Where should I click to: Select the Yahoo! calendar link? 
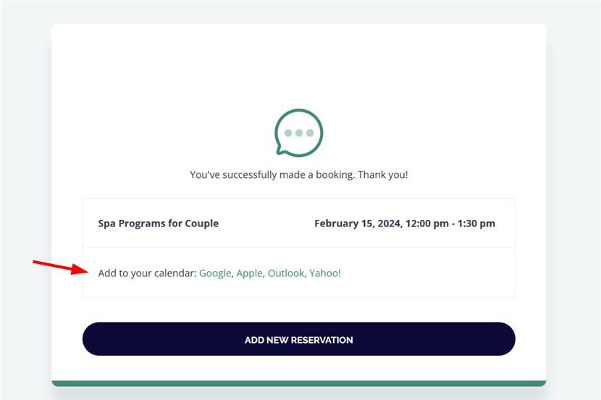click(x=325, y=273)
